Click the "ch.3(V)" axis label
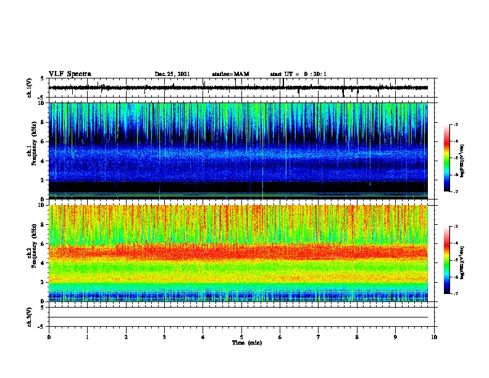 click(x=30, y=317)
